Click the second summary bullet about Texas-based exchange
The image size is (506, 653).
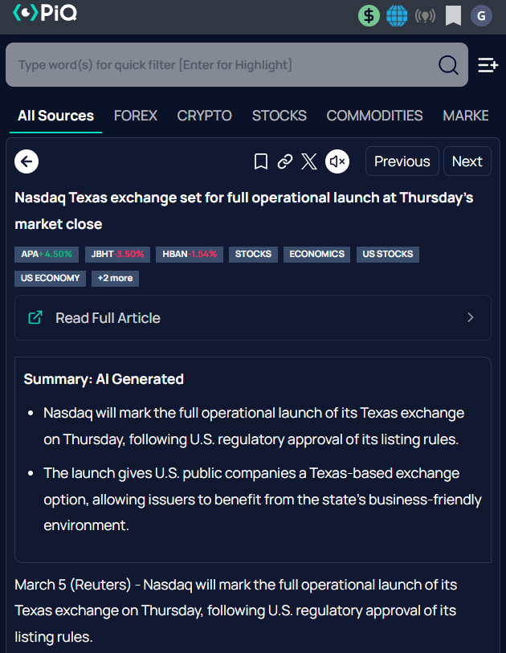click(x=263, y=499)
